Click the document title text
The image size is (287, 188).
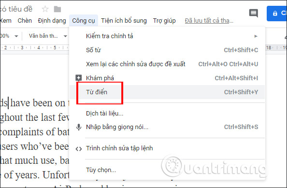[x=16, y=9]
